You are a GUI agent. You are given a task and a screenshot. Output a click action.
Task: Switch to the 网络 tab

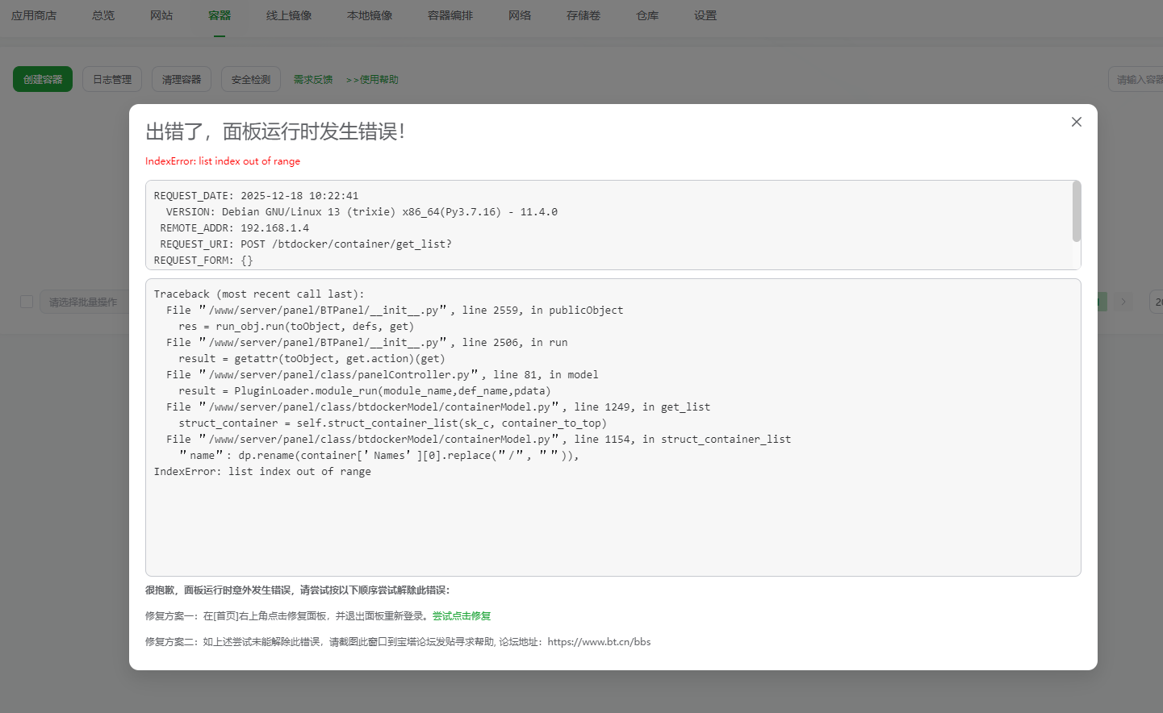(520, 15)
